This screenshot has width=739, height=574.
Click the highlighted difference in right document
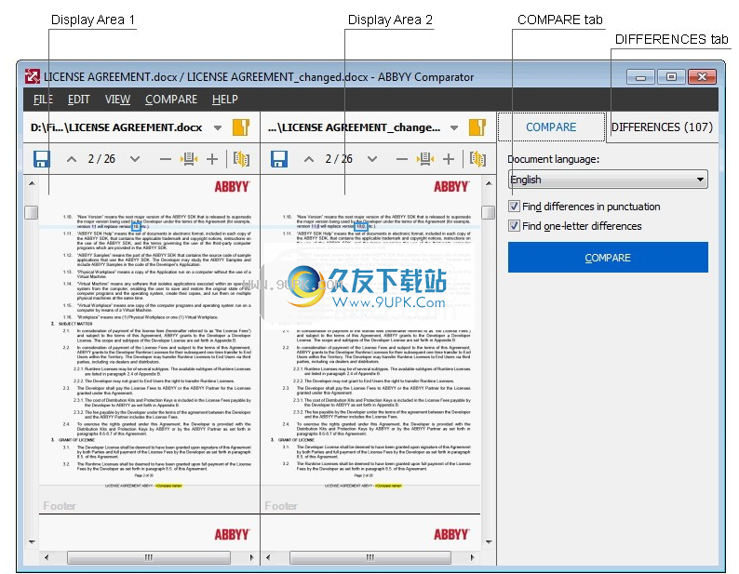(x=360, y=227)
